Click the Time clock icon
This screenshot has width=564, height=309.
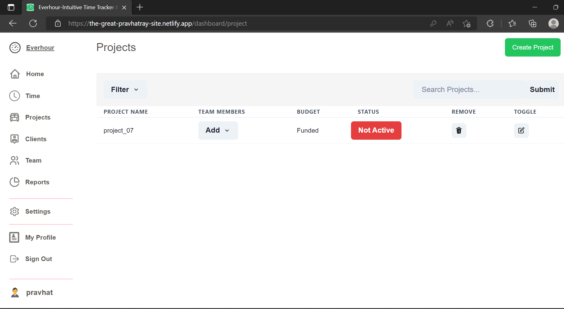point(15,96)
